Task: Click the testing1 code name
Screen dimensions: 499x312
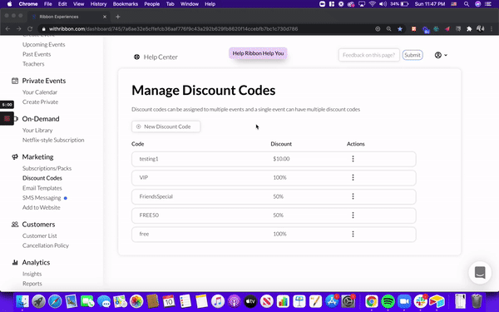Action: [149, 159]
